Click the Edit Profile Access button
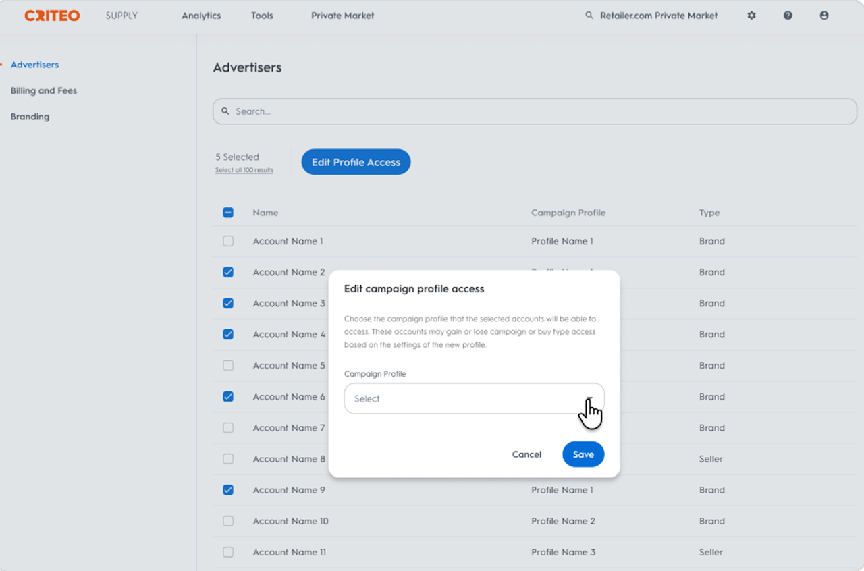Image resolution: width=864 pixels, height=571 pixels. click(356, 162)
